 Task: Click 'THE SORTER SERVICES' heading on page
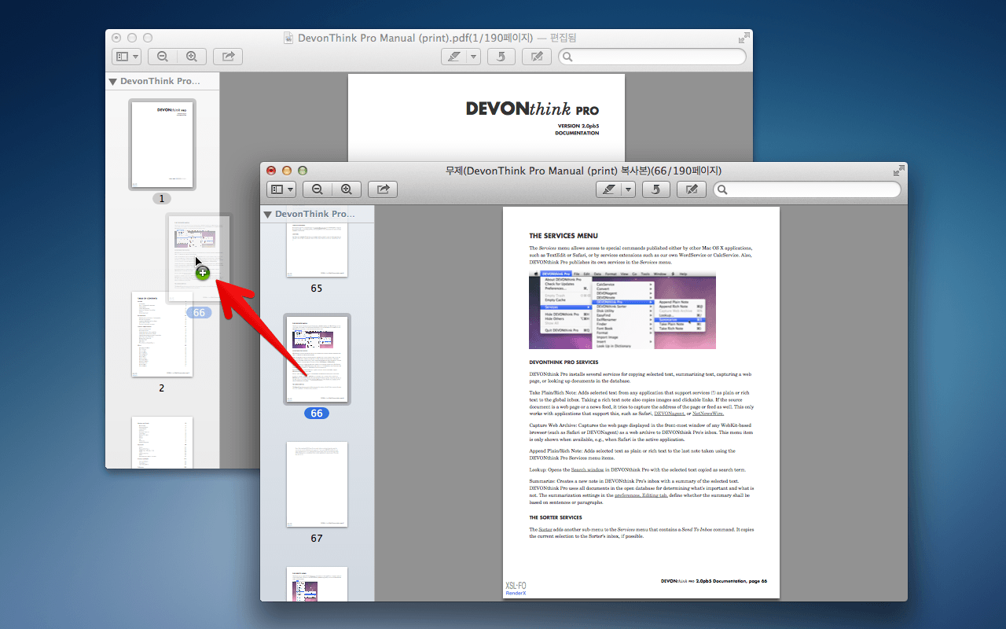[556, 517]
